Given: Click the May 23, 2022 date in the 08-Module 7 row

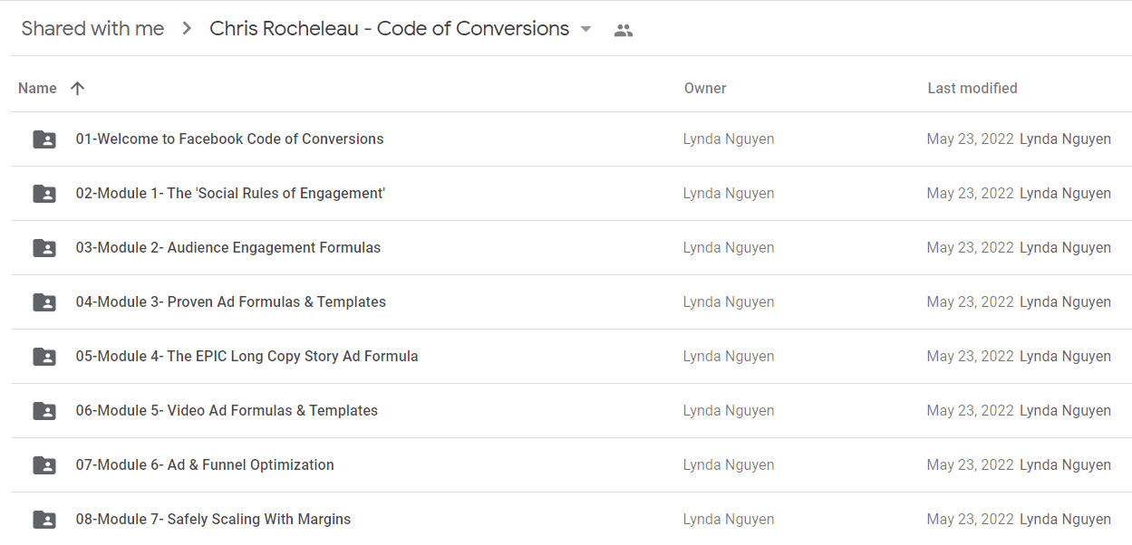Looking at the screenshot, I should (x=970, y=519).
